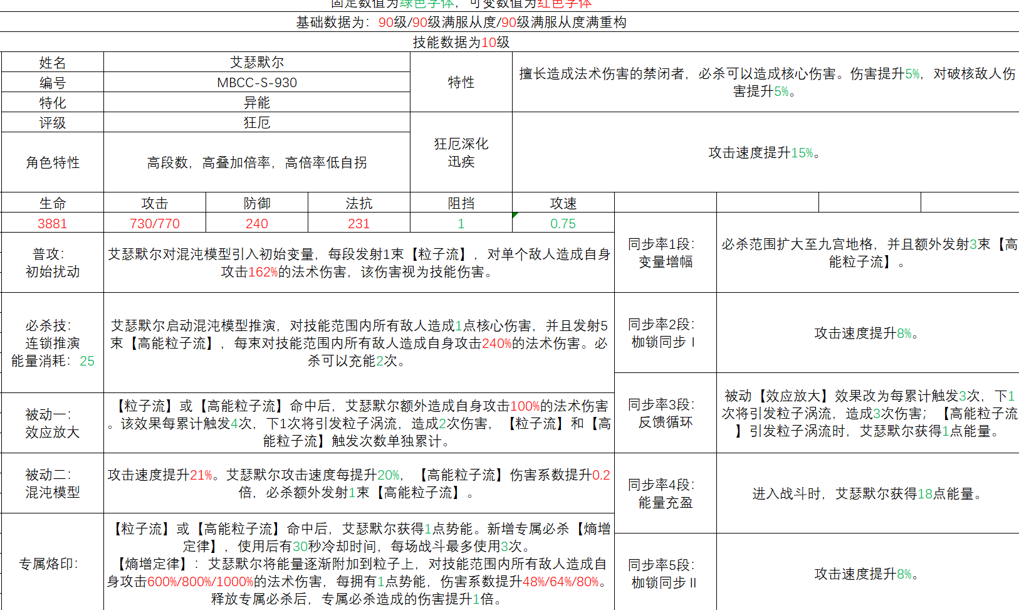Image resolution: width=1019 pixels, height=610 pixels.
Task: Select the cell with name 艾瑟默尔
Action: click(x=257, y=62)
